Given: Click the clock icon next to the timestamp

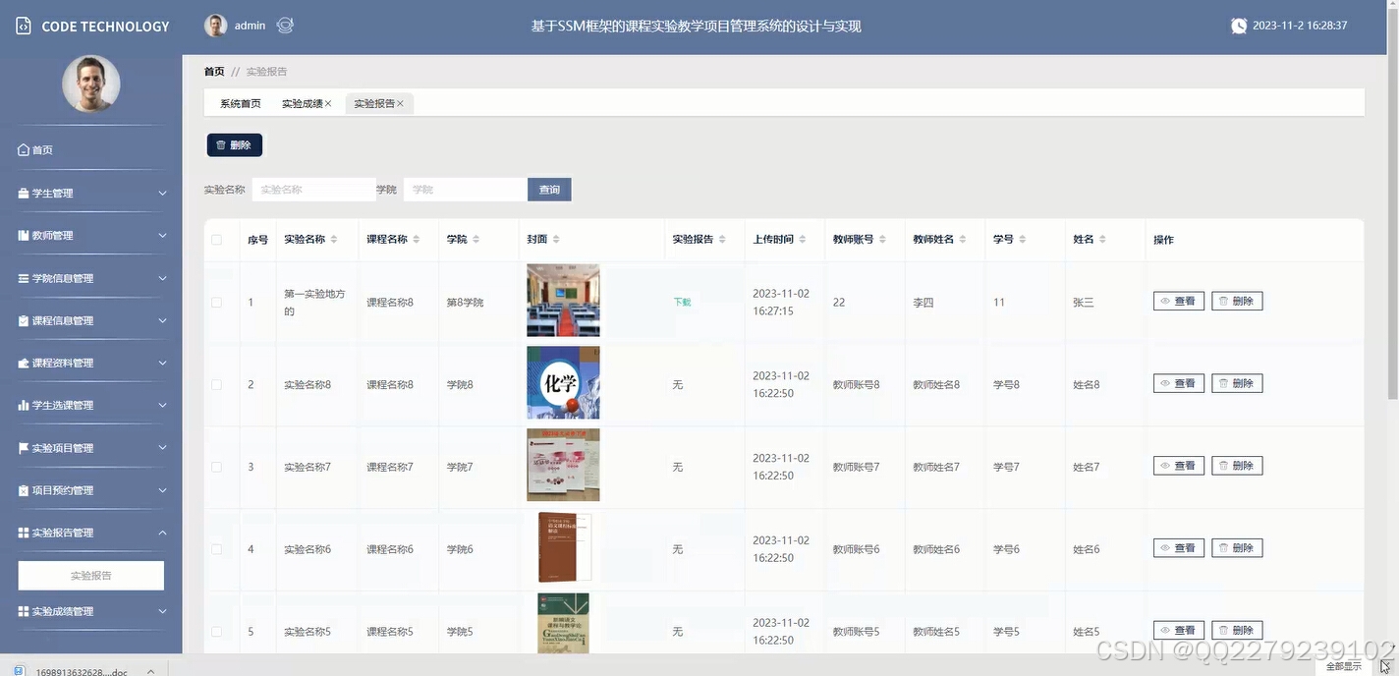Looking at the screenshot, I should [x=1239, y=25].
